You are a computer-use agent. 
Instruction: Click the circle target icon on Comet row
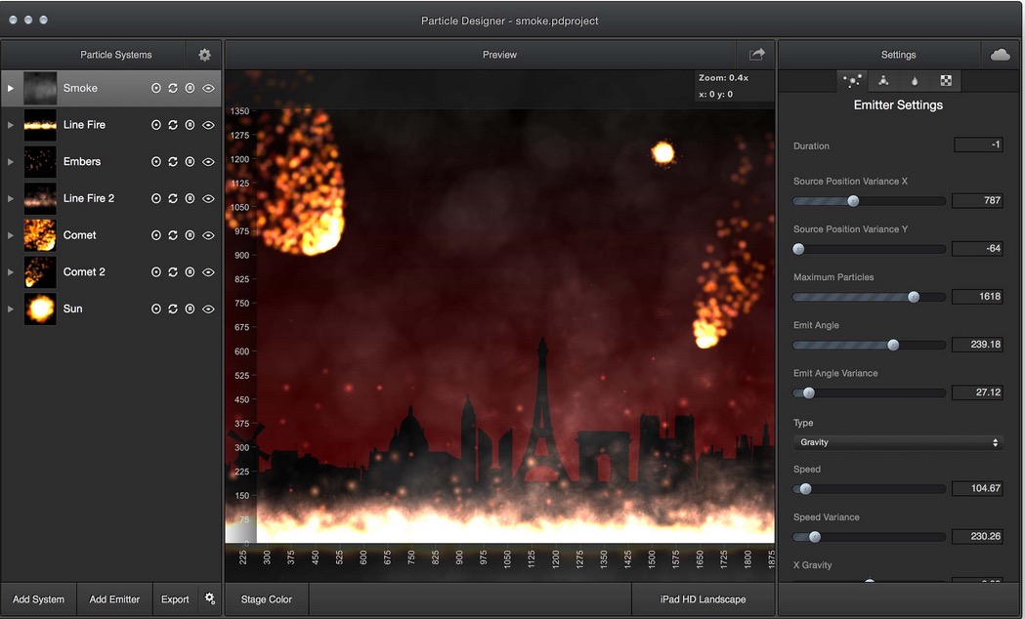(x=156, y=235)
